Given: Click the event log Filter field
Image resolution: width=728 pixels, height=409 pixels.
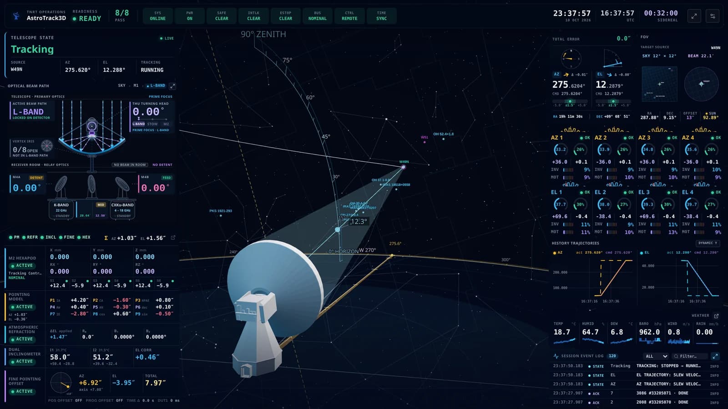Looking at the screenshot, I should click(x=690, y=356).
